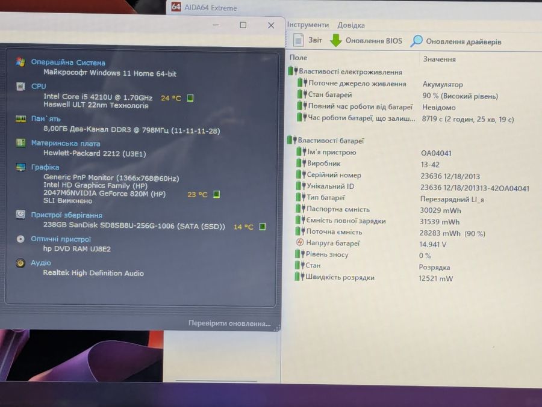Click Перевірити оновлення... link
Viewport: 542px width, 407px height.
(x=229, y=323)
